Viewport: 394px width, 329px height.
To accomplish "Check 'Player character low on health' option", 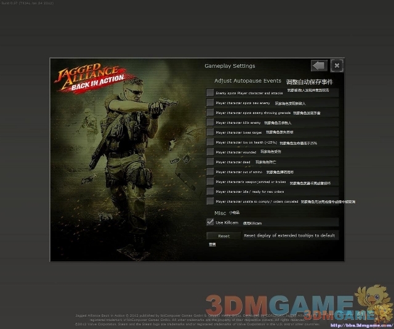I will (210, 142).
